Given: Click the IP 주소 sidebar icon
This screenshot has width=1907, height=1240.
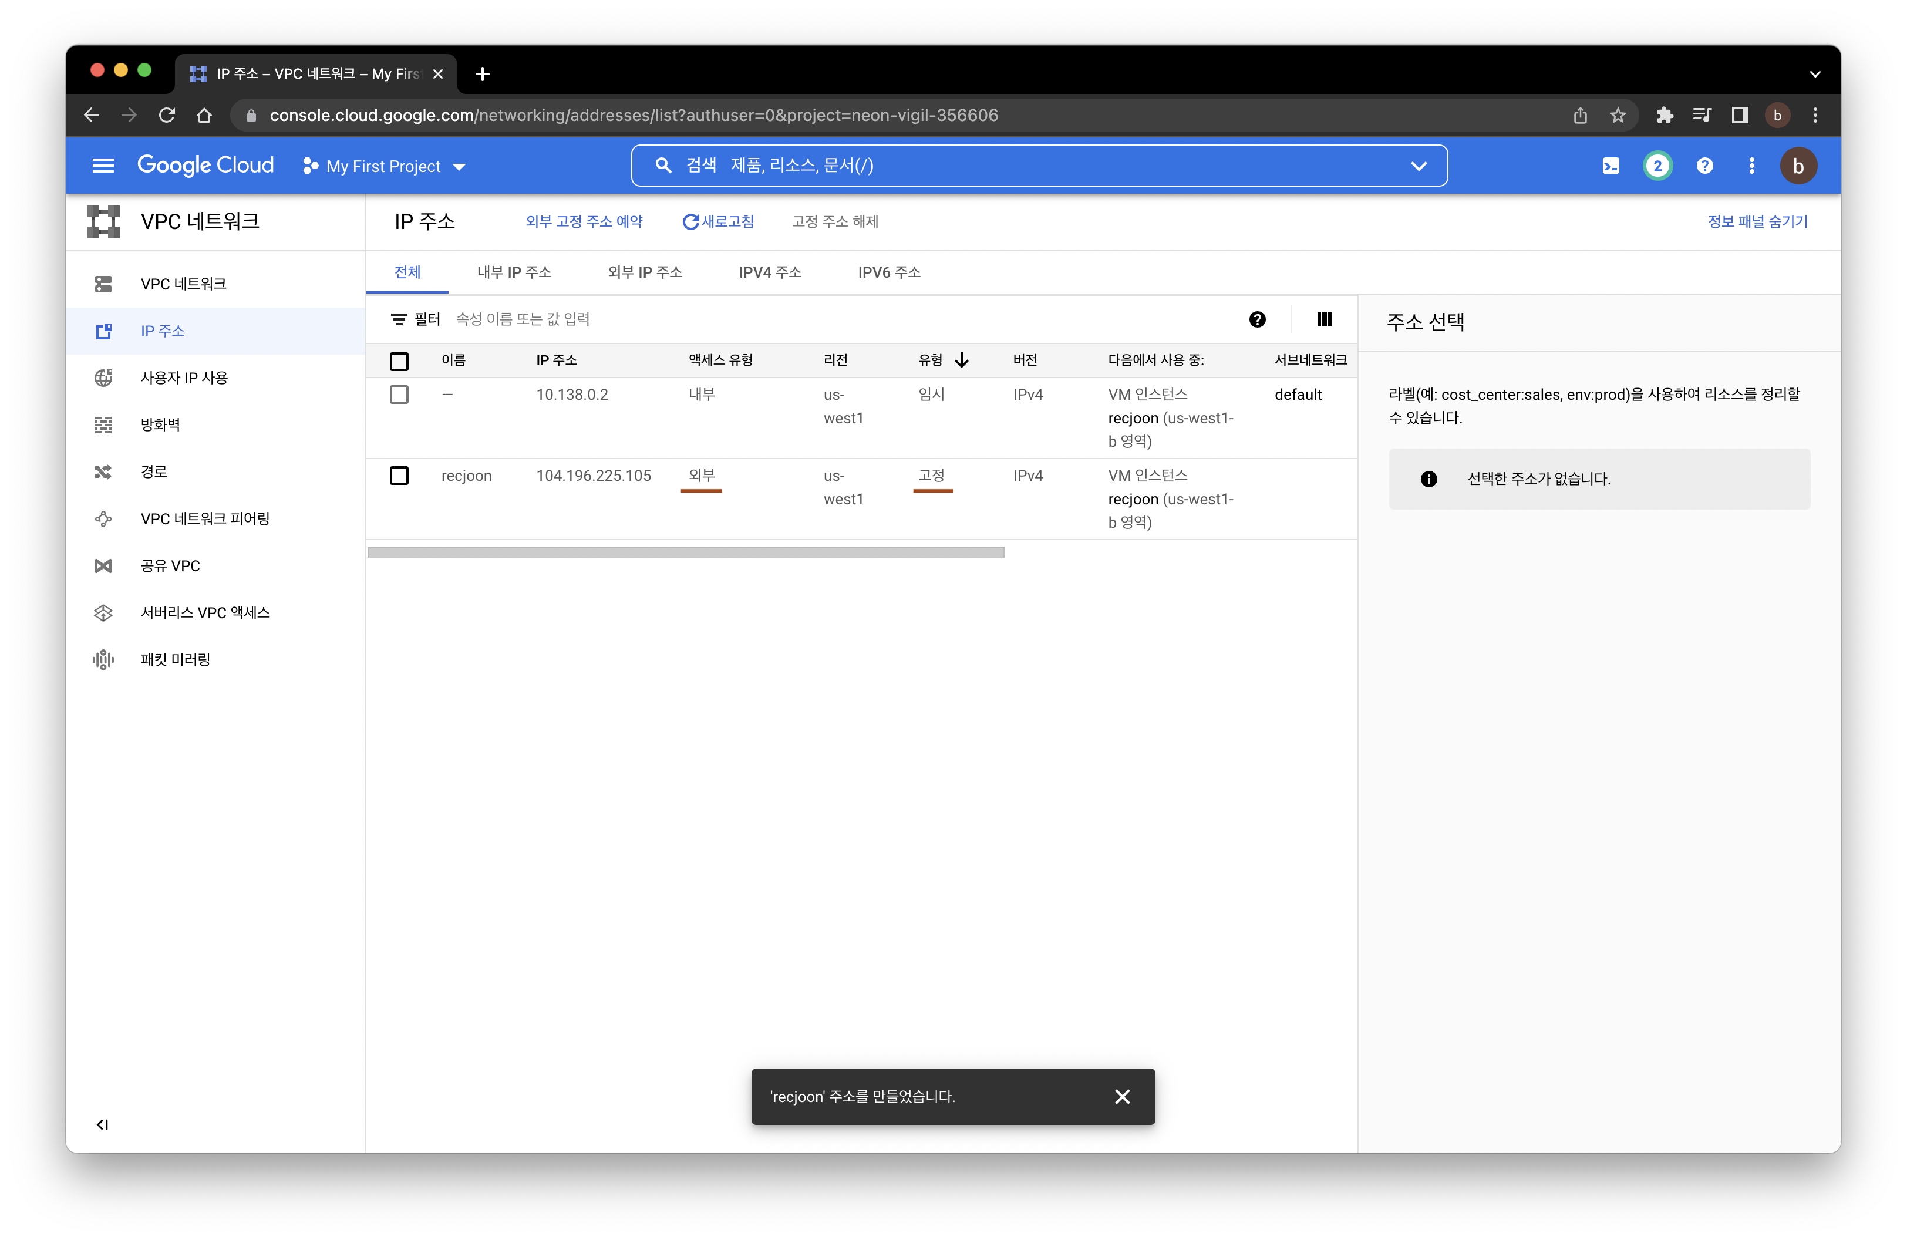Looking at the screenshot, I should click(x=103, y=331).
